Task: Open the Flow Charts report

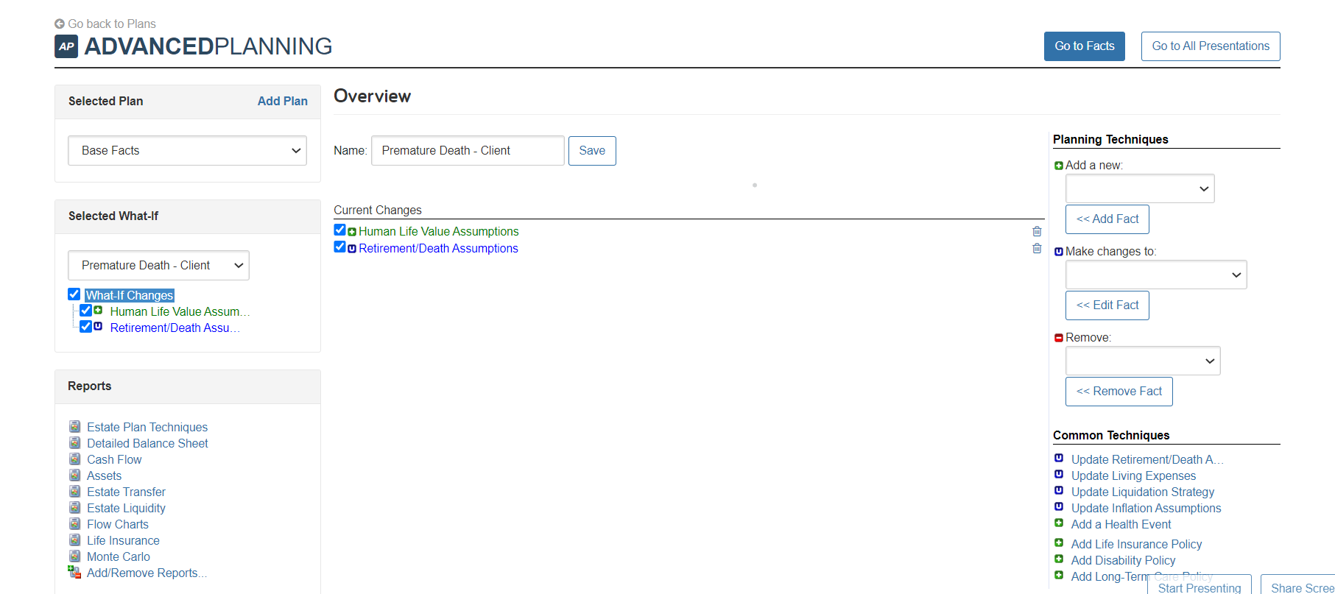Action: tap(118, 524)
